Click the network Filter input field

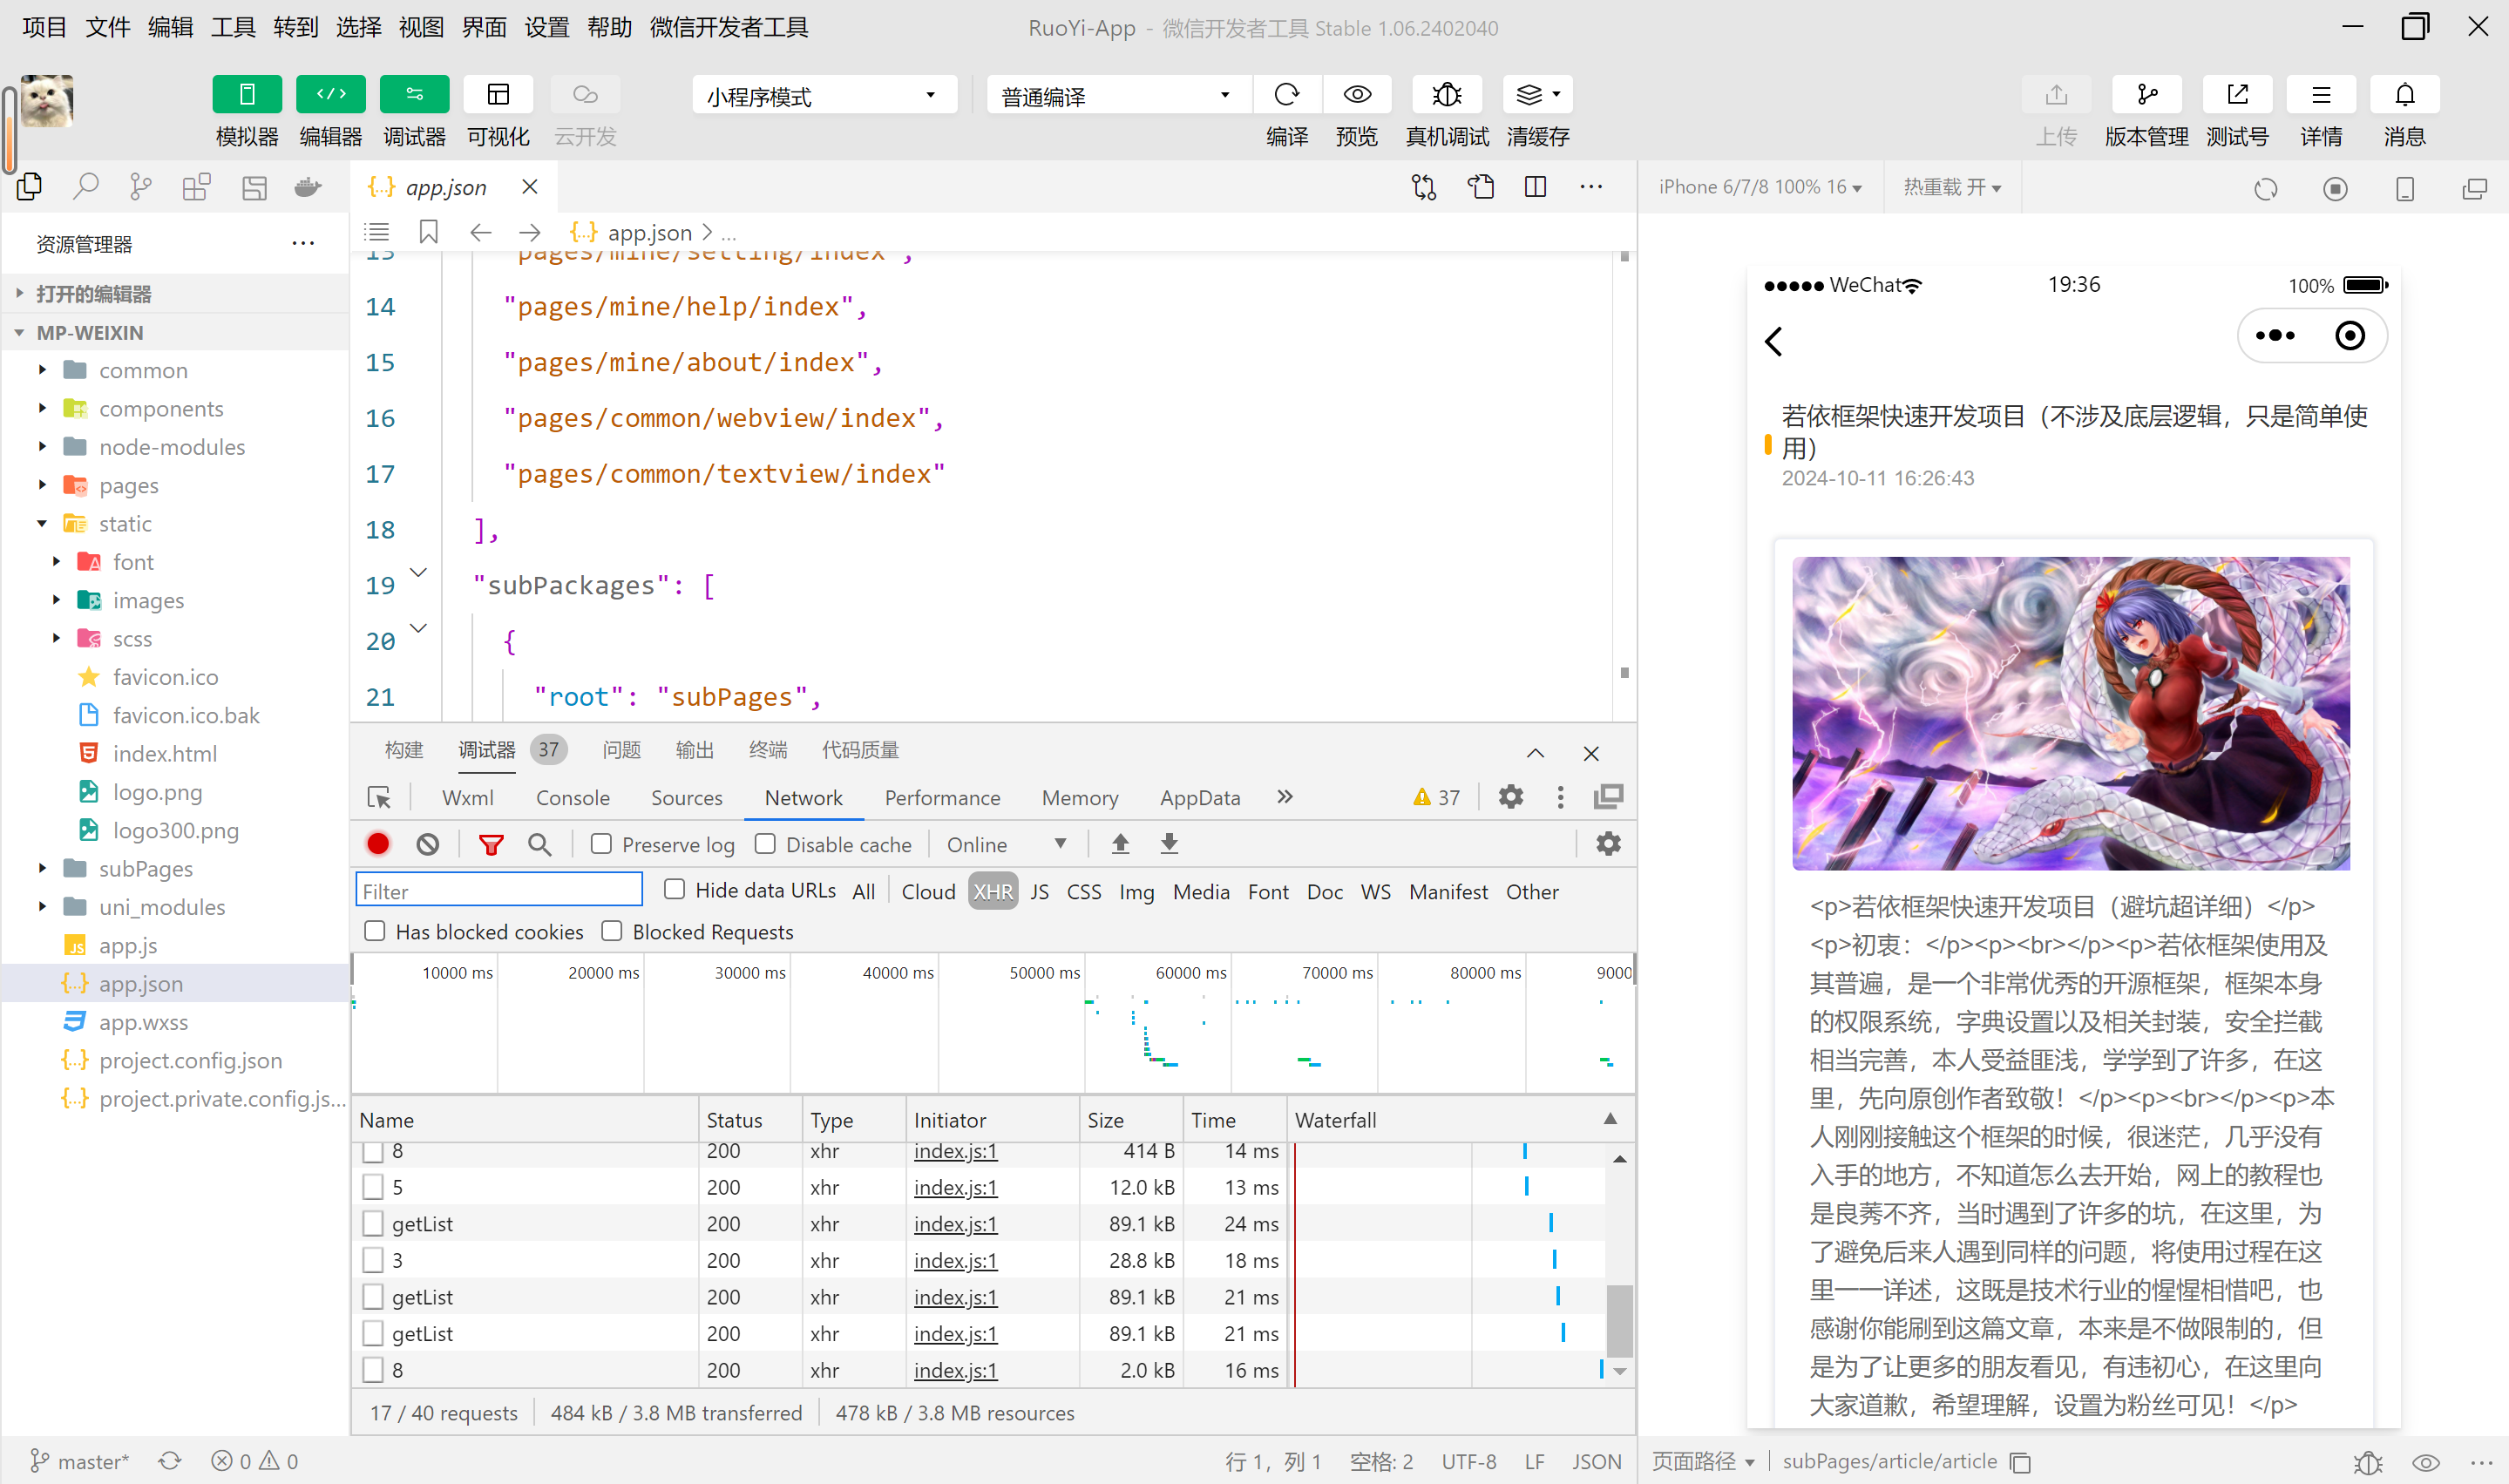click(x=498, y=891)
